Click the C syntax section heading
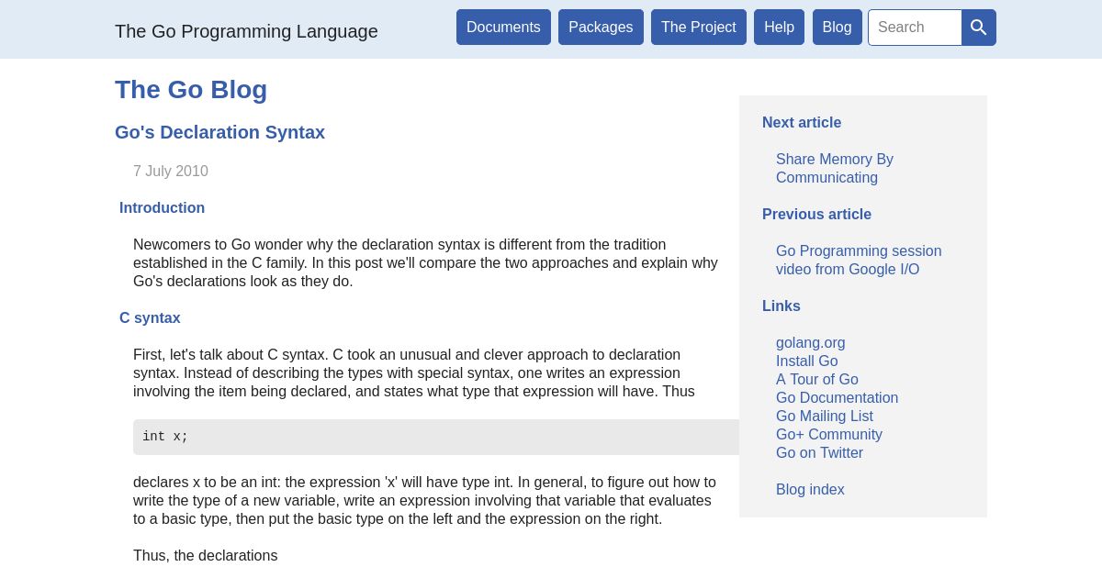This screenshot has width=1102, height=578. click(x=150, y=318)
